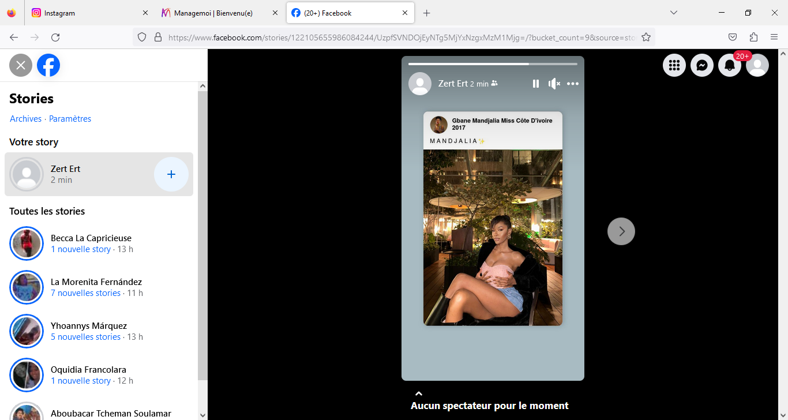This screenshot has height=420, width=788.
Task: Go to the next story arrow
Action: point(621,231)
